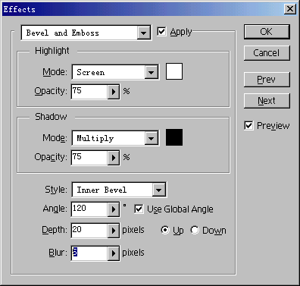300x286 pixels.
Task: Uncheck Use Global Angle
Action: point(139,209)
